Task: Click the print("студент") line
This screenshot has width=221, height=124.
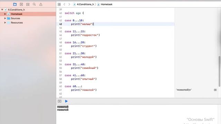Action: (x=84, y=46)
